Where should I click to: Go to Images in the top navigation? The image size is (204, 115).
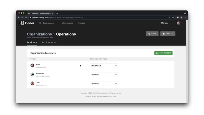[x=82, y=23]
